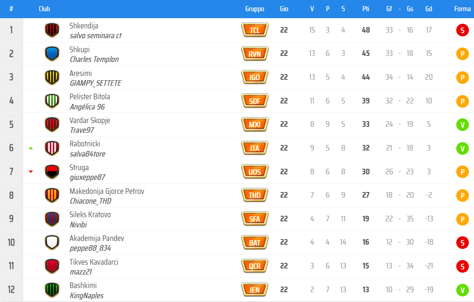
Task: Click the Gruppo column header
Action: click(254, 8)
